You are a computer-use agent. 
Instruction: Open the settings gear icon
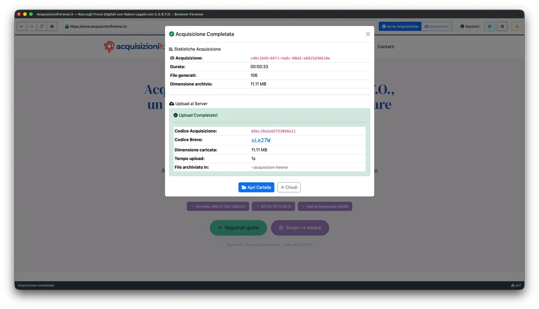pyautogui.click(x=502, y=26)
